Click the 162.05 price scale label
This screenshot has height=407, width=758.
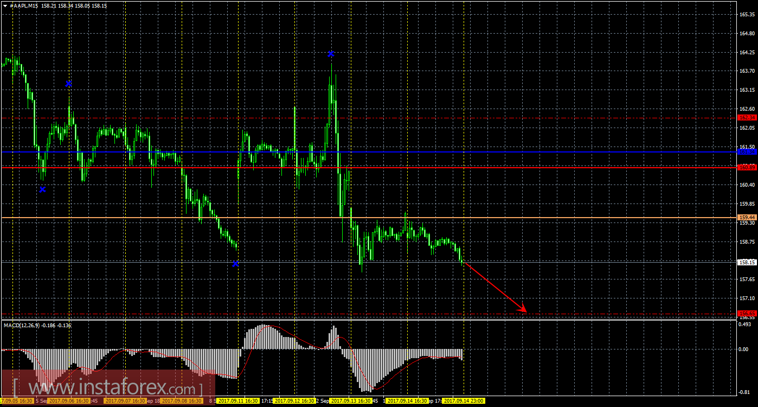(748, 128)
